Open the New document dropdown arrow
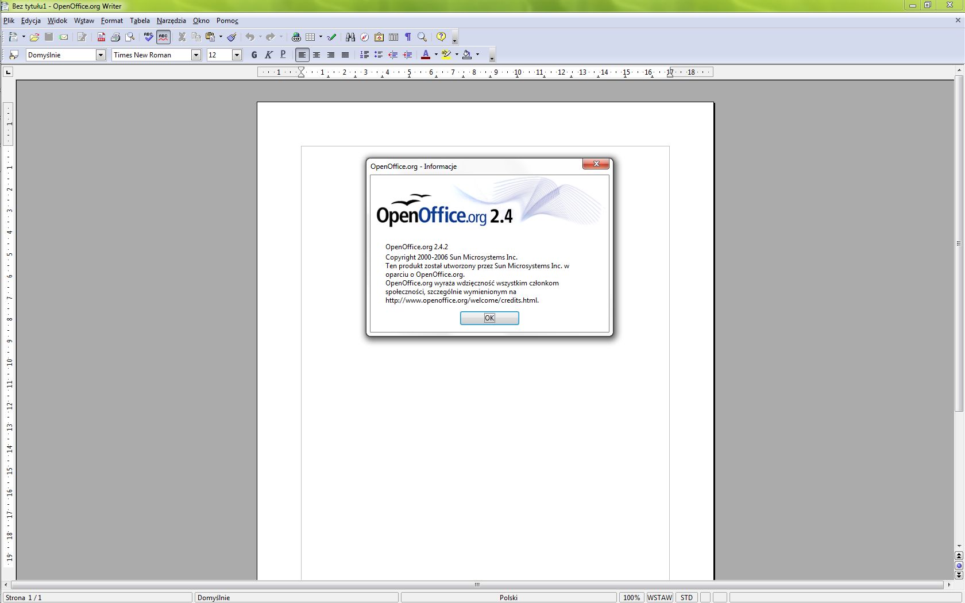The image size is (965, 603). tap(24, 37)
